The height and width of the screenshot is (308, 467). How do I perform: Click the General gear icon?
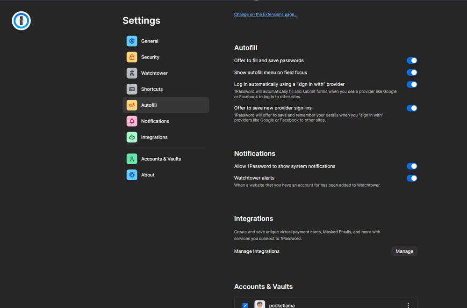132,41
